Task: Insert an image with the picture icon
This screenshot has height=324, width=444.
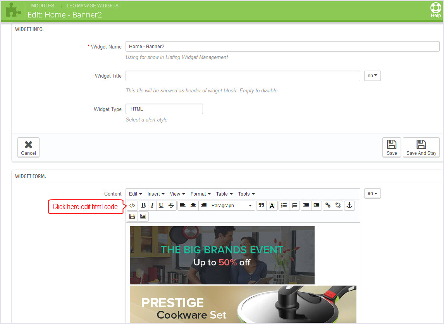Action: [143, 217]
